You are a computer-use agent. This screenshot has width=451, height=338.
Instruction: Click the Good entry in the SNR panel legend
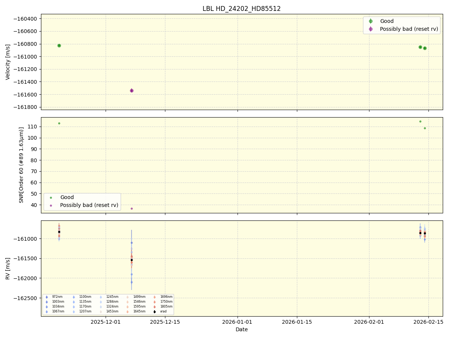(62, 198)
